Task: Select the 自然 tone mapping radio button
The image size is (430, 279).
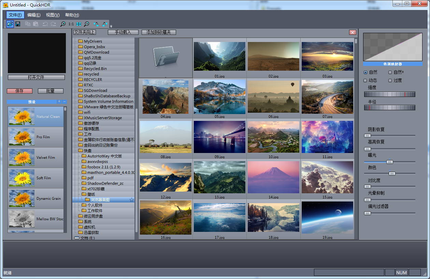Action: coord(365,73)
